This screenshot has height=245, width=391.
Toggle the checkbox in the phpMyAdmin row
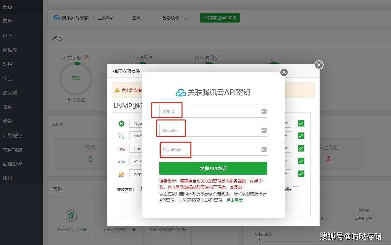[301, 174]
